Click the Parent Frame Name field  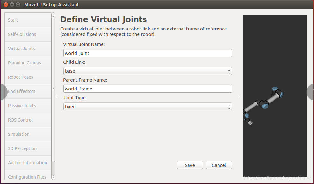(147, 89)
